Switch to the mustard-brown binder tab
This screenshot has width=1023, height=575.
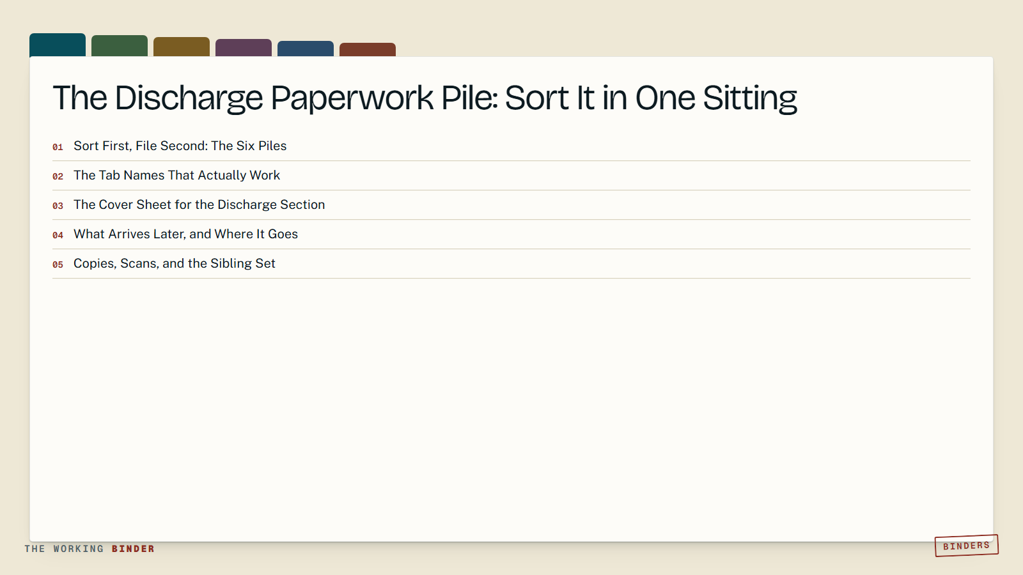click(x=182, y=47)
